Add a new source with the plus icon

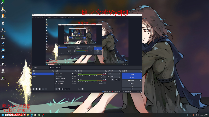56,89
